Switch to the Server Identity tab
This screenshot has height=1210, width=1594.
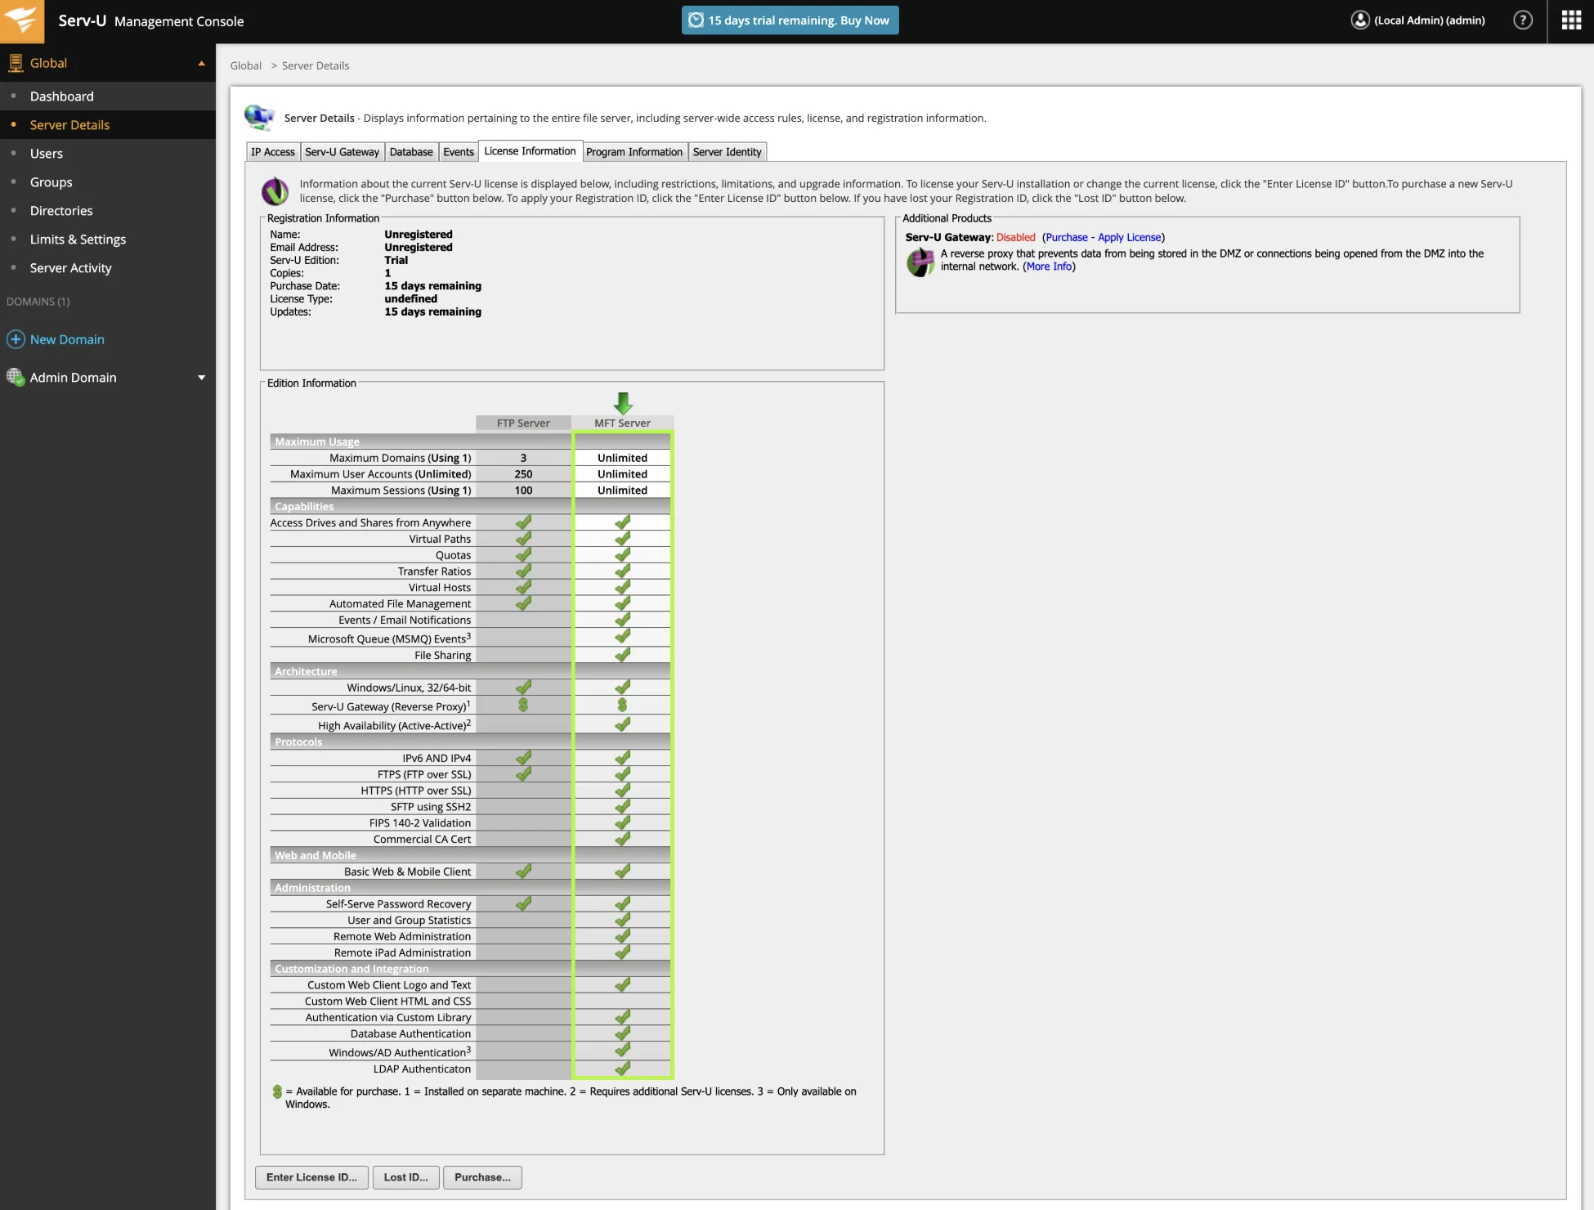728,152
